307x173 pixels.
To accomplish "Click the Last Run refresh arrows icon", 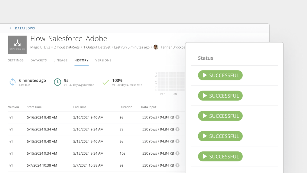I will (x=13, y=82).
